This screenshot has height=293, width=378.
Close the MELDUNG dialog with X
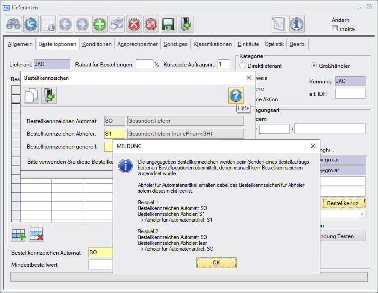pyautogui.click(x=313, y=146)
